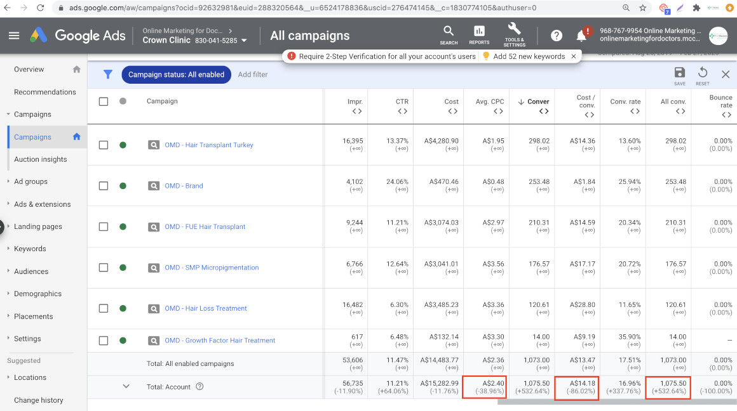
Task: Expand Ad groups in sidebar
Action: coord(8,181)
